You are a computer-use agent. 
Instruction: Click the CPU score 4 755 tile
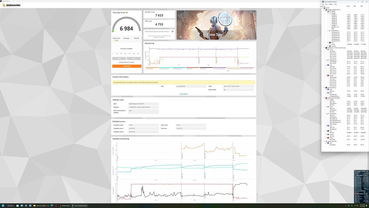pyautogui.click(x=159, y=23)
